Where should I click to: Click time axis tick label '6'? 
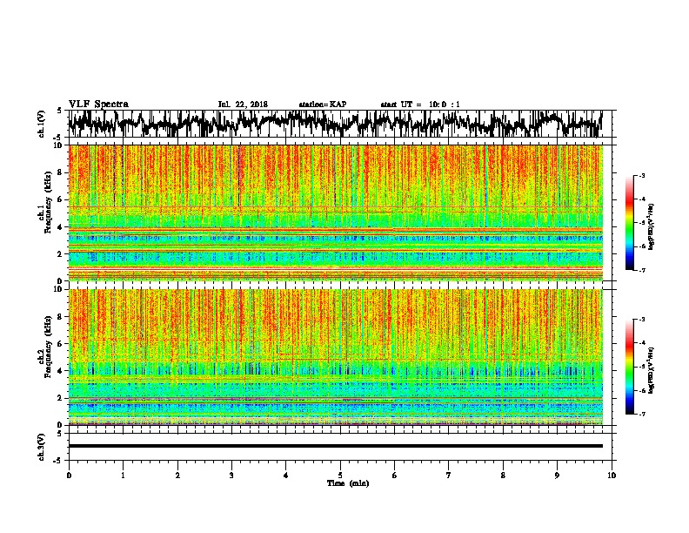[395, 476]
